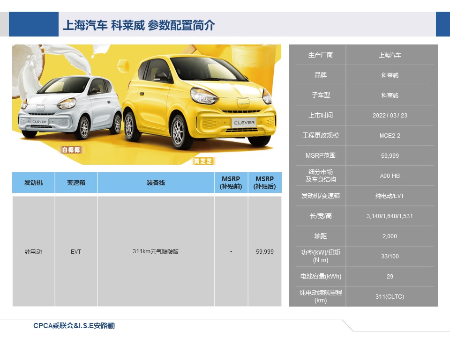Click the 子车型 row label
The height and width of the screenshot is (337, 450).
(321, 95)
